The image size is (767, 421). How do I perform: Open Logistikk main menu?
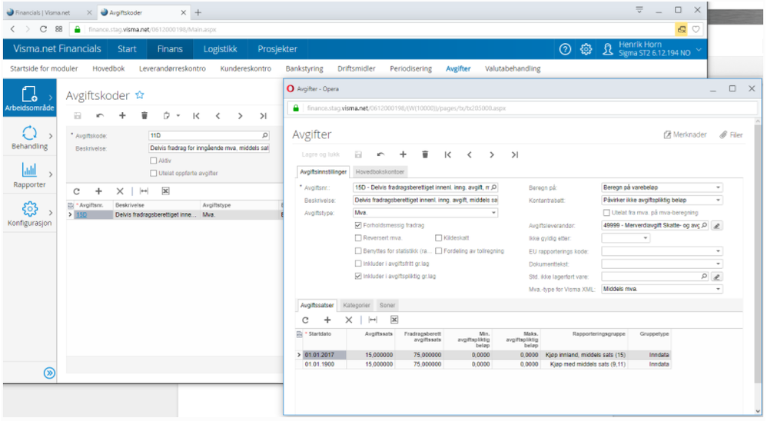[x=220, y=49]
